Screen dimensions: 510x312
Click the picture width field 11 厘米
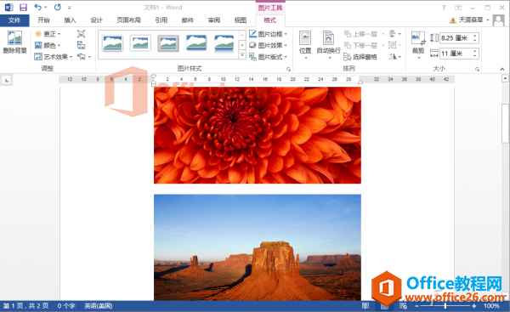tap(456, 54)
